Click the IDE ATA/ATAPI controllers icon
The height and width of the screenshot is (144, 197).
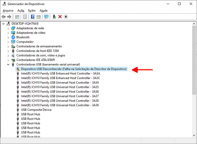coord(13,60)
